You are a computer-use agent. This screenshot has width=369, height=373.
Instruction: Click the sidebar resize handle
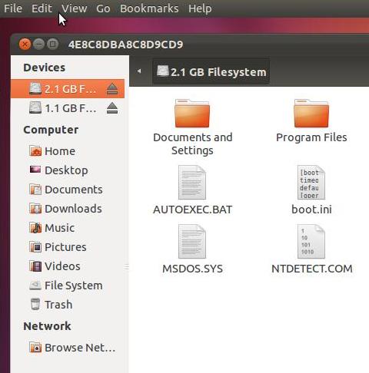click(x=127, y=267)
